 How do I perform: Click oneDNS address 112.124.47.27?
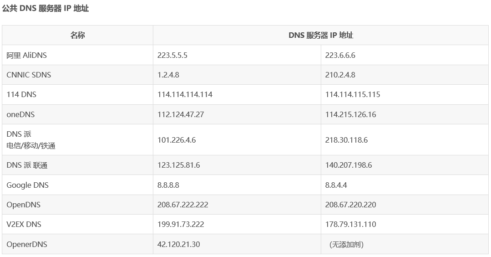[x=237, y=114]
